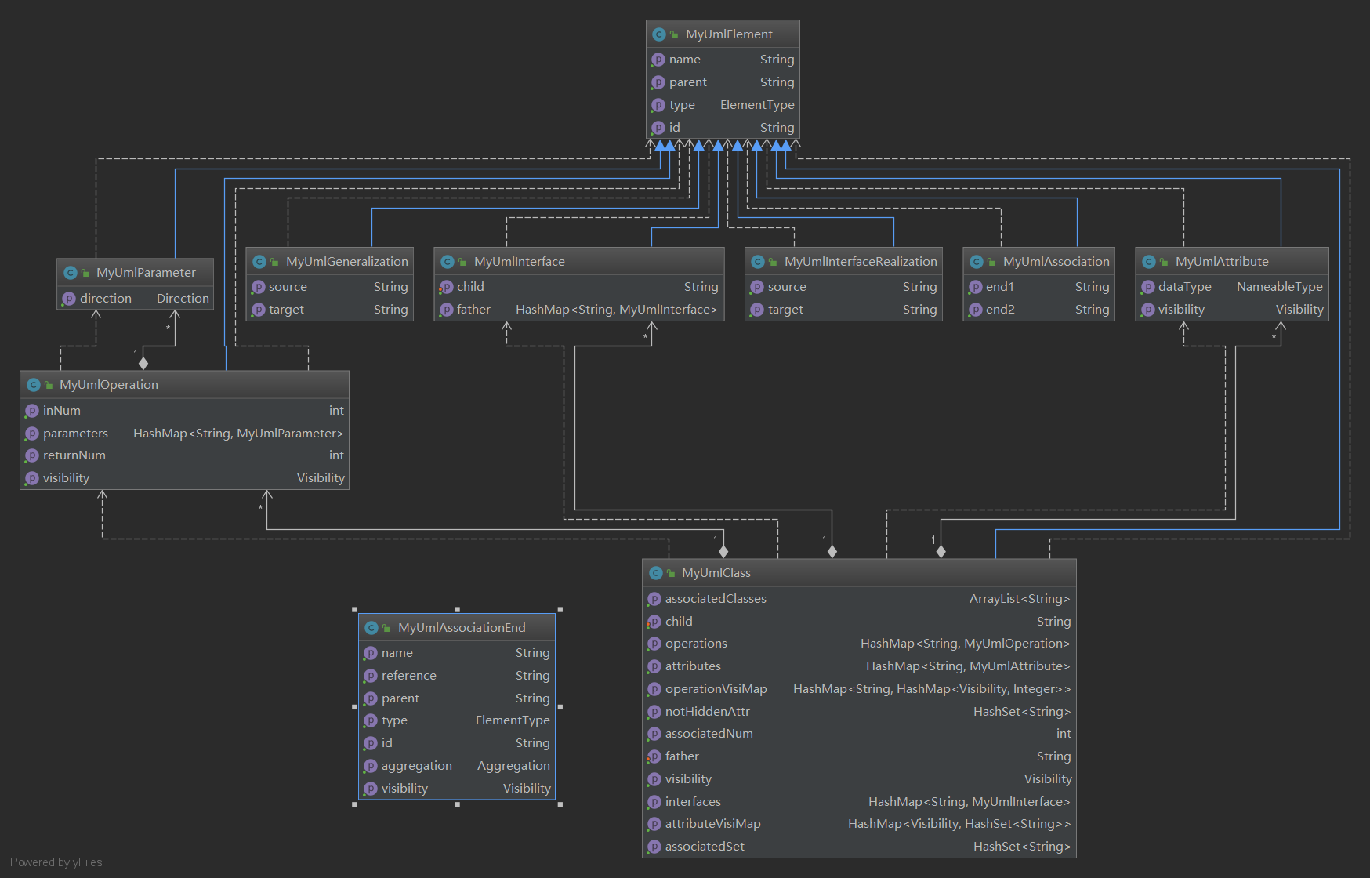Click the direction property in MyUmlParameter
Image resolution: width=1370 pixels, height=878 pixels.
[x=106, y=299]
